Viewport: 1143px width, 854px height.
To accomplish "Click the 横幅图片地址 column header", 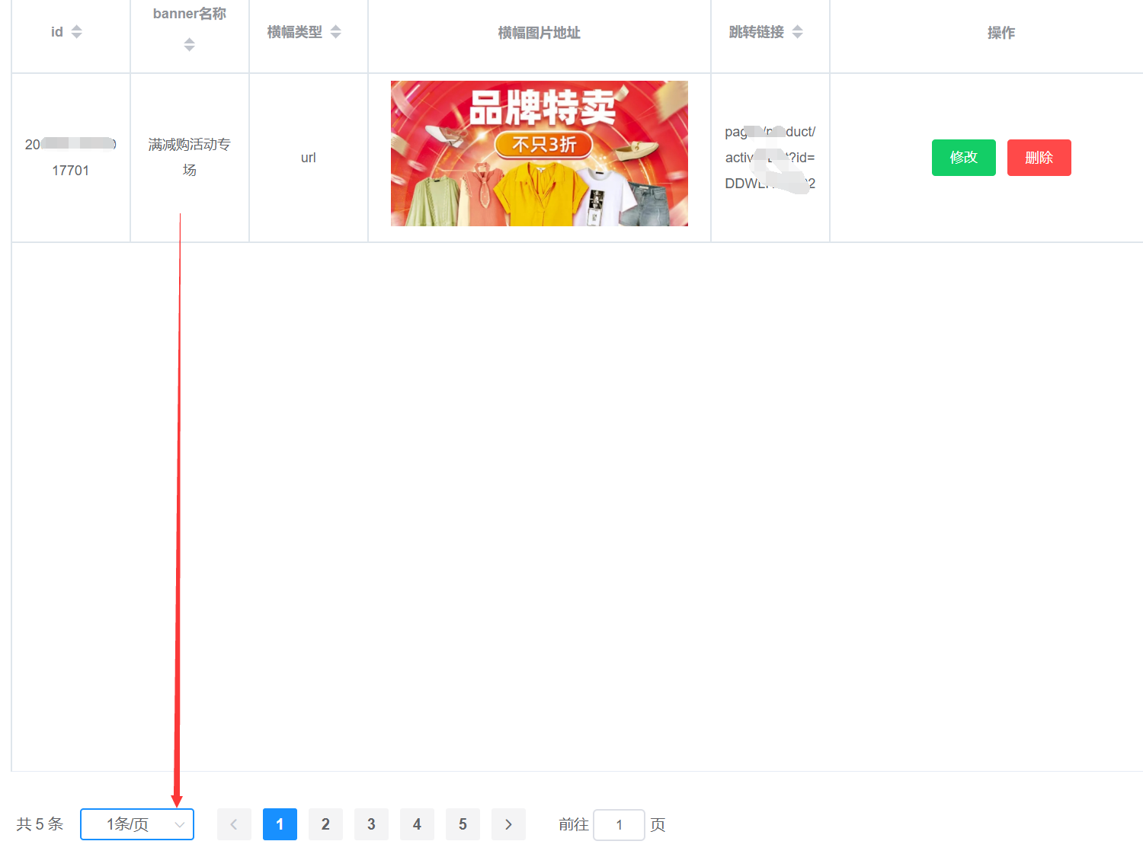I will [539, 33].
